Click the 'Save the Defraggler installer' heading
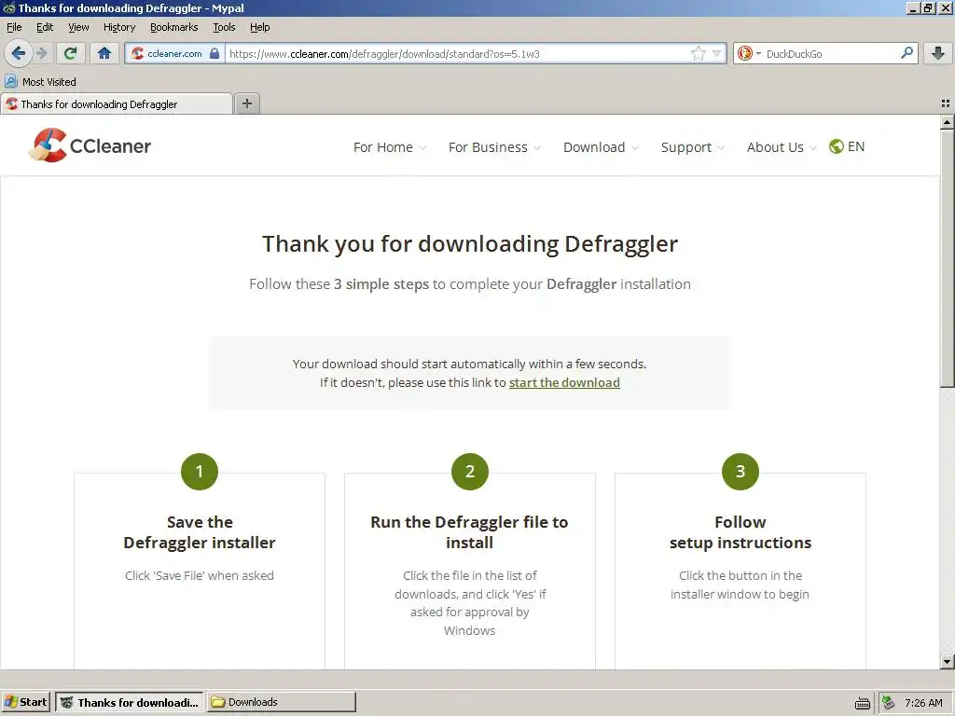This screenshot has height=716, width=955. tap(200, 532)
